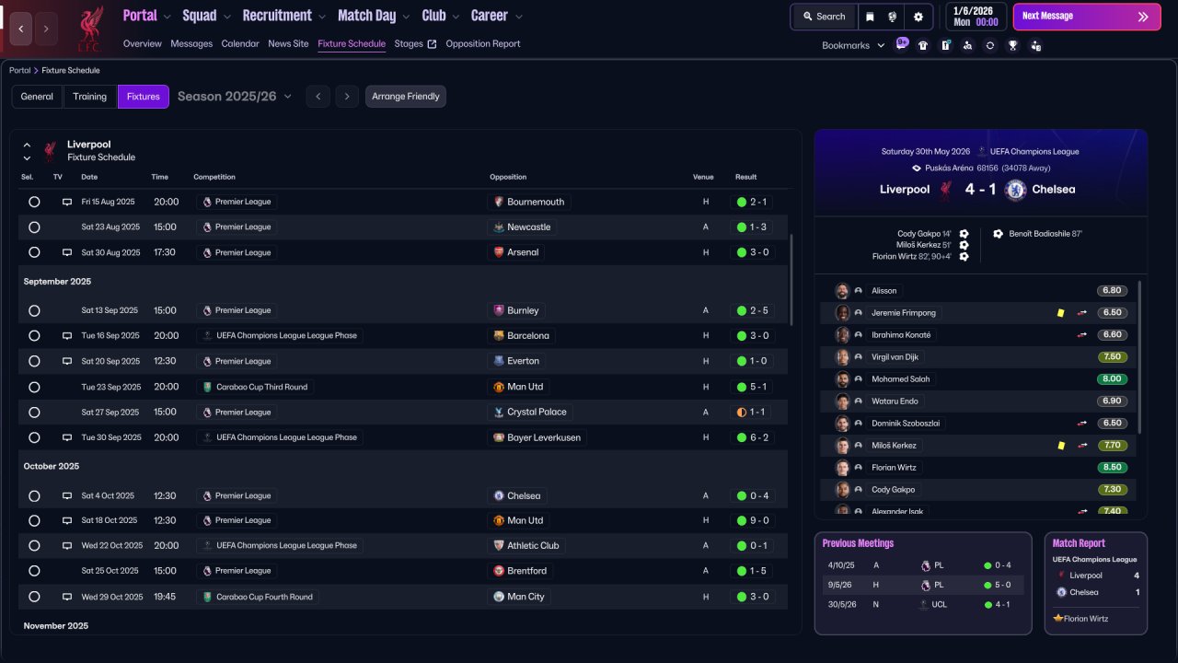Click the green result dot for Newcastle 1 - 3

(x=741, y=227)
